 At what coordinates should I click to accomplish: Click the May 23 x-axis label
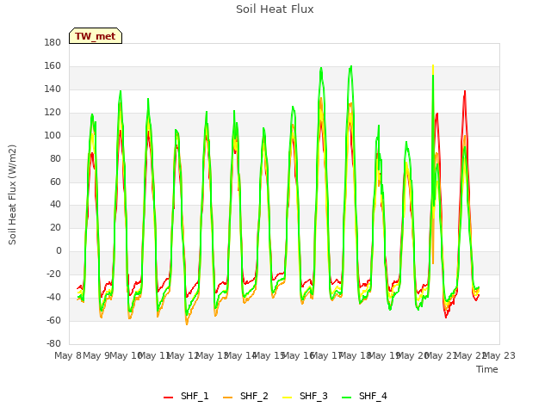coord(499,355)
